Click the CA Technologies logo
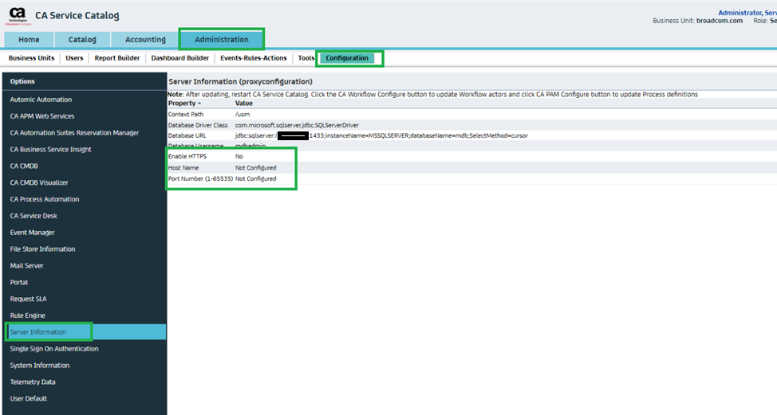The width and height of the screenshot is (777, 415). (x=18, y=16)
